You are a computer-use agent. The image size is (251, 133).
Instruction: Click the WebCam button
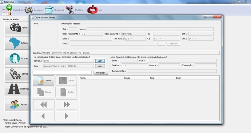click(173, 43)
